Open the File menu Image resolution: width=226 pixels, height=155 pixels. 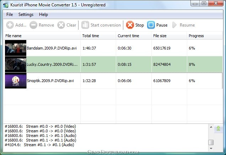[x=10, y=15]
